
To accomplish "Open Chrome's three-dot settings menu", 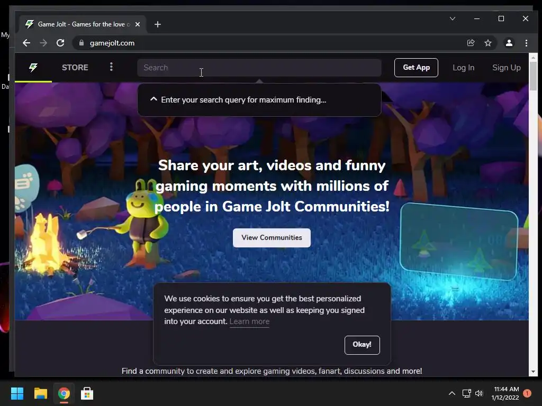I will 526,43.
